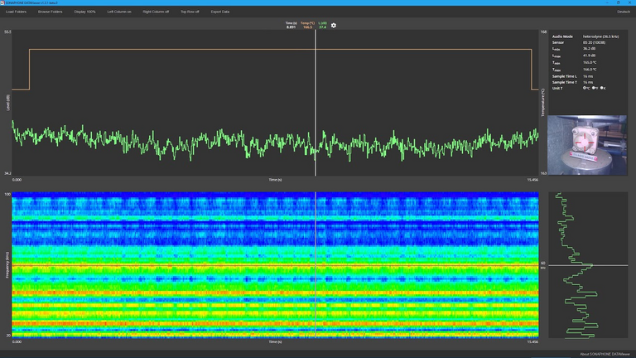The width and height of the screenshot is (636, 358).
Task: Toggle Top Row off
Action: tap(190, 12)
